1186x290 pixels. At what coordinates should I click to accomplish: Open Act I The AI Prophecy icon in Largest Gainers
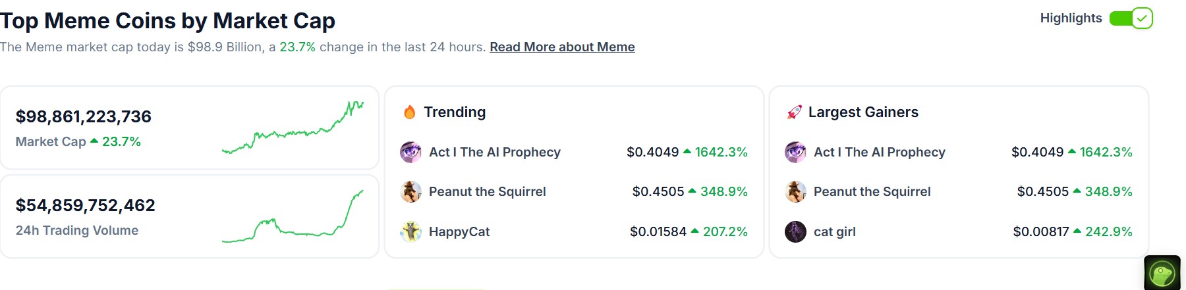(795, 152)
